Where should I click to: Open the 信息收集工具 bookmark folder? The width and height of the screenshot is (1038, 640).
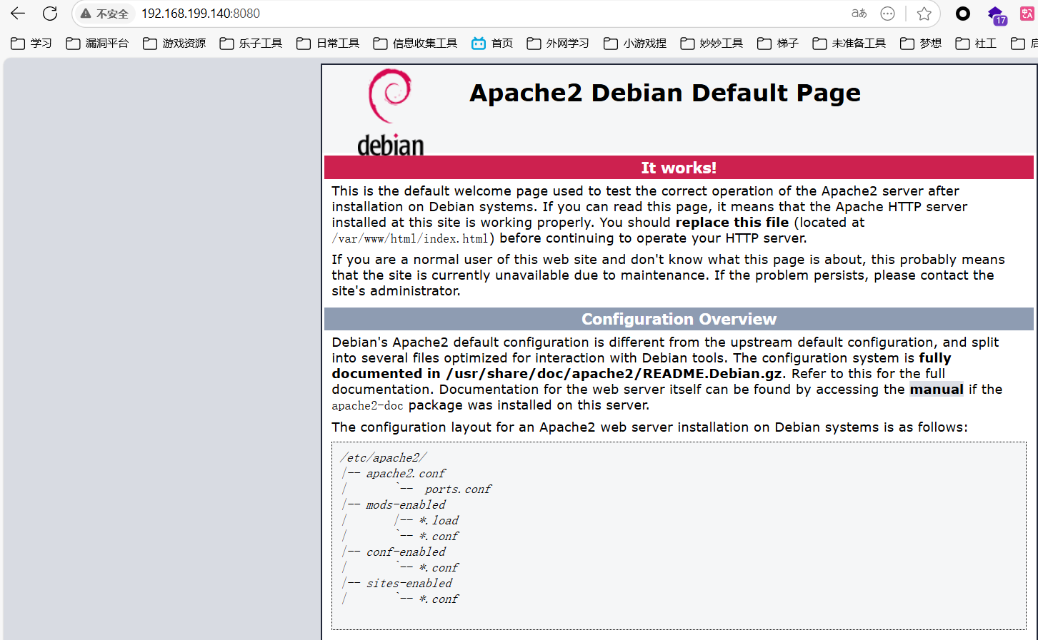(415, 44)
